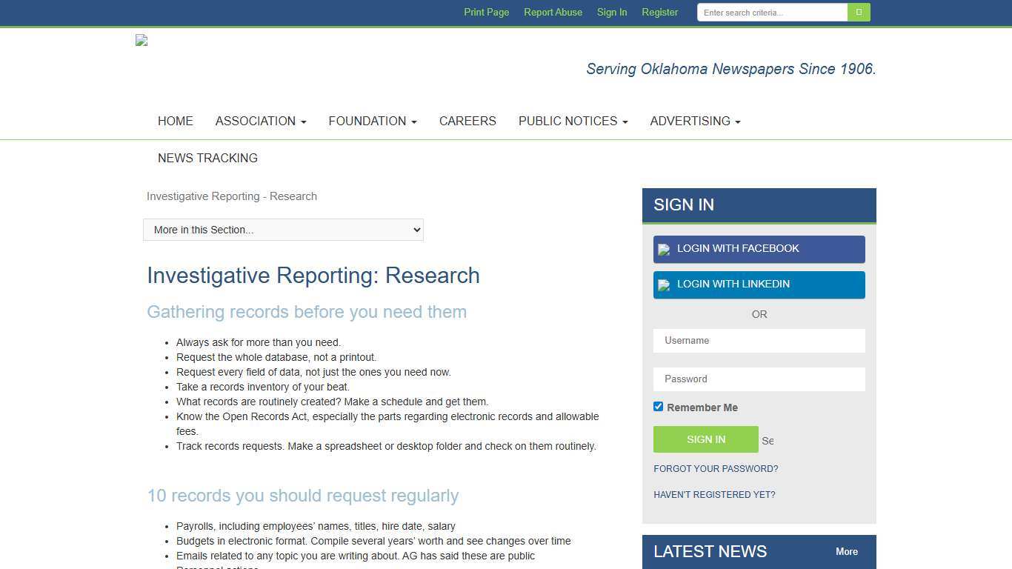This screenshot has width=1012, height=569.
Task: Select HOME in the navigation menu
Action: [175, 121]
